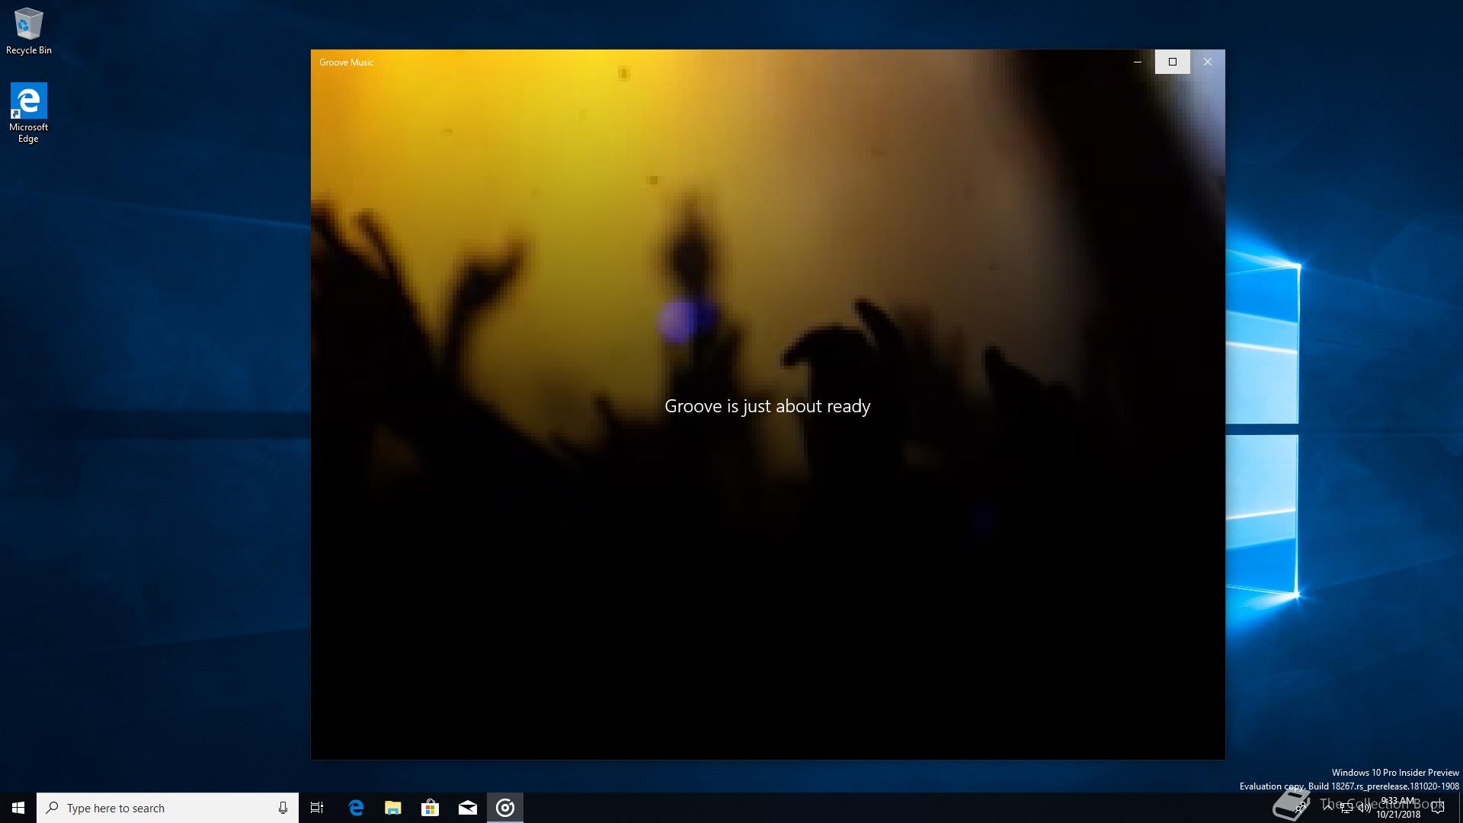1463x823 pixels.
Task: Close the Groove Music window
Action: 1208,62
